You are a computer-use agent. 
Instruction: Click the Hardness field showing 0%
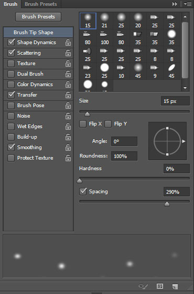point(176,169)
